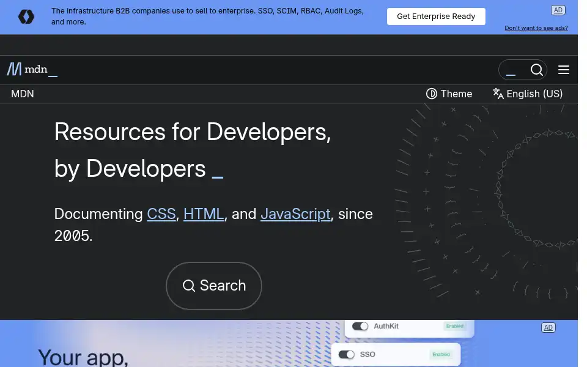Image resolution: width=587 pixels, height=367 pixels.
Task: Click the "Your app," ad headline
Action: coord(83,357)
